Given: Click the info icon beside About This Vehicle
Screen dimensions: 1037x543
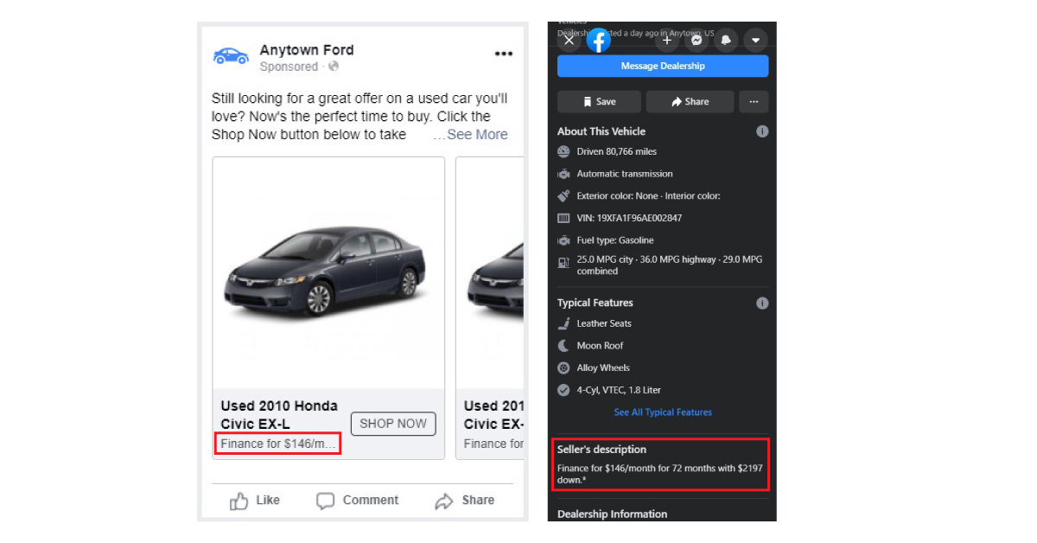Looking at the screenshot, I should click(x=762, y=131).
